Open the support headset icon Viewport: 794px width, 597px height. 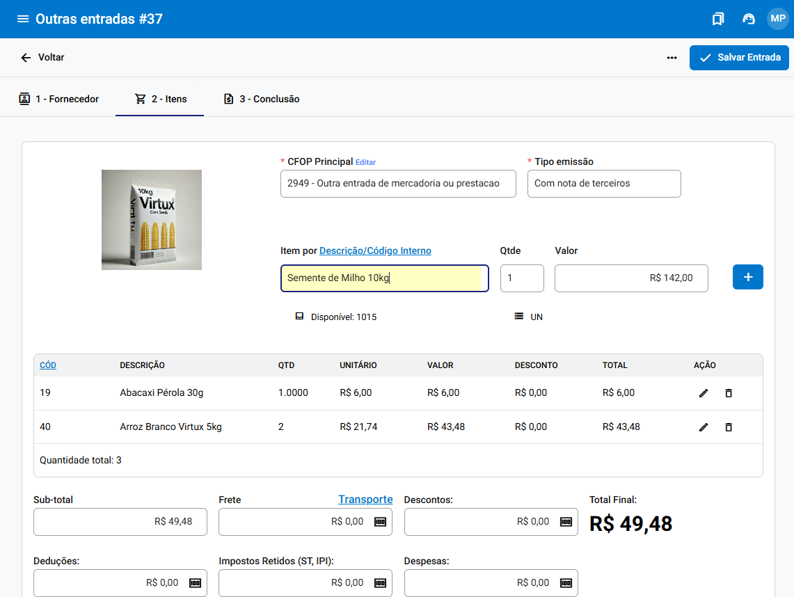point(749,19)
